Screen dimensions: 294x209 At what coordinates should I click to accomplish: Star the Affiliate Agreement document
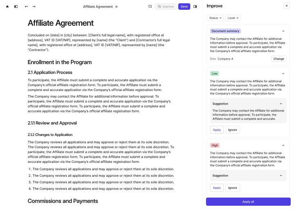click(x=116, y=7)
